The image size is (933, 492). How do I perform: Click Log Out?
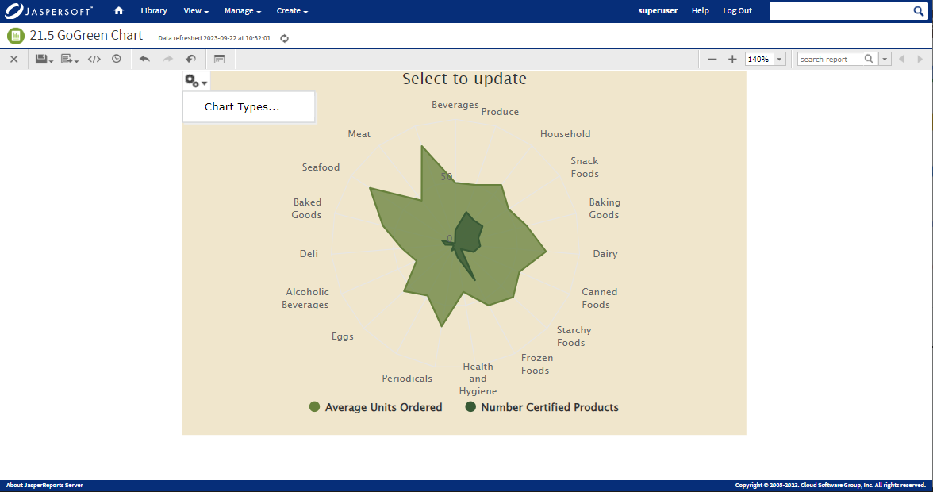click(x=737, y=10)
